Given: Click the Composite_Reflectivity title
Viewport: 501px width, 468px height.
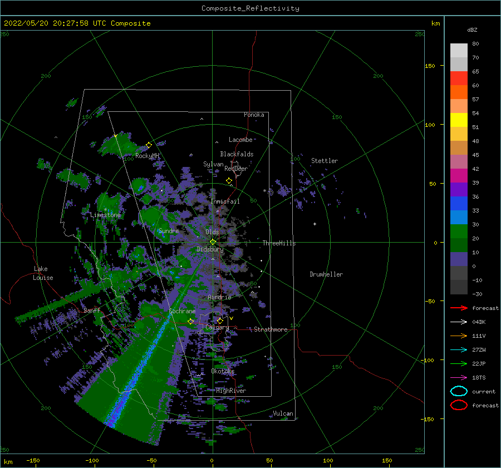Looking at the screenshot, I should (250, 8).
